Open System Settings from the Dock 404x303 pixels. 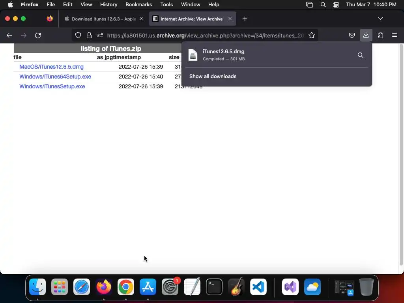point(170,287)
